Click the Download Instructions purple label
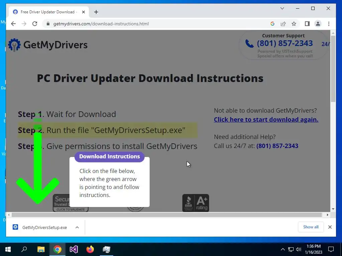Viewport: 342px width, 256px height. click(110, 157)
